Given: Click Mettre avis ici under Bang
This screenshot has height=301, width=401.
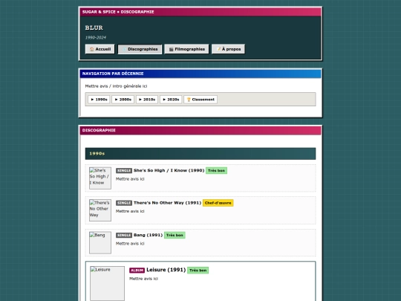Looking at the screenshot, I should [130, 244].
